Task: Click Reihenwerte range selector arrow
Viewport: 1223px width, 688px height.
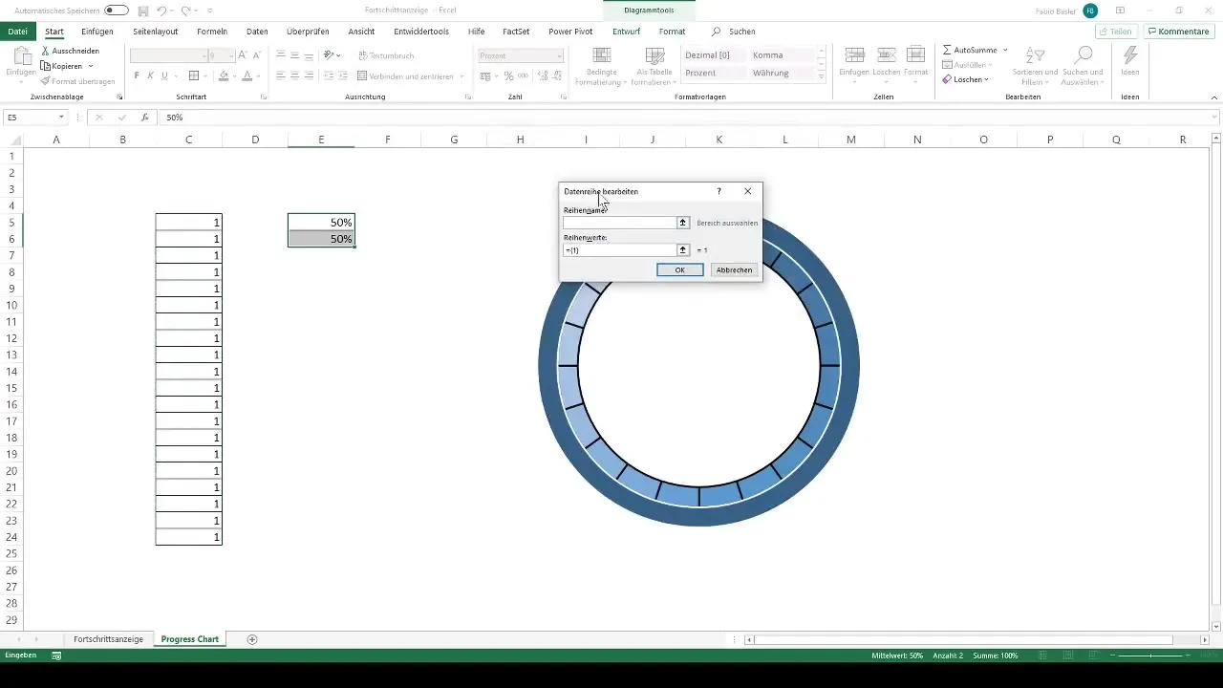Action: pos(682,250)
